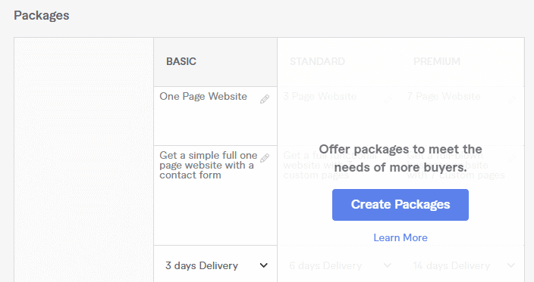Click the faded pencil icon next to 3 Page Website

coord(388,99)
